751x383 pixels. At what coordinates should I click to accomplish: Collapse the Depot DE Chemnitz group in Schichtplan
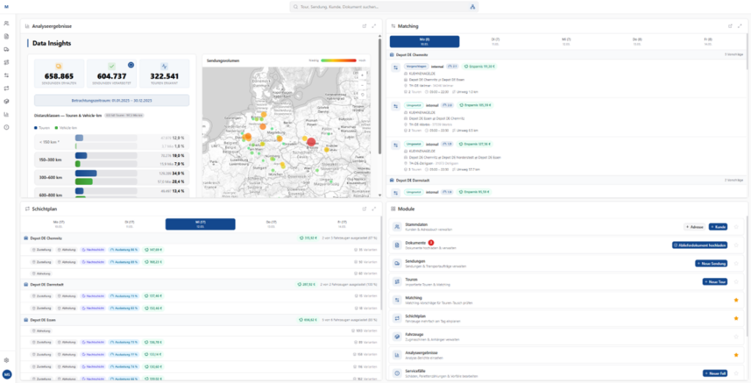tap(201, 238)
